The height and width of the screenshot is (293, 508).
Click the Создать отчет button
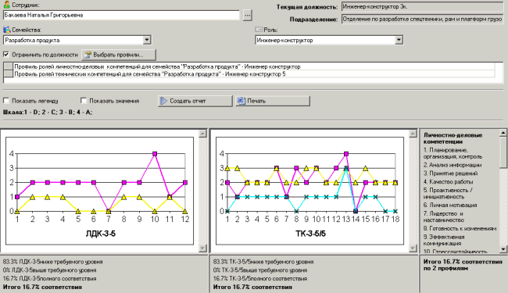195,101
